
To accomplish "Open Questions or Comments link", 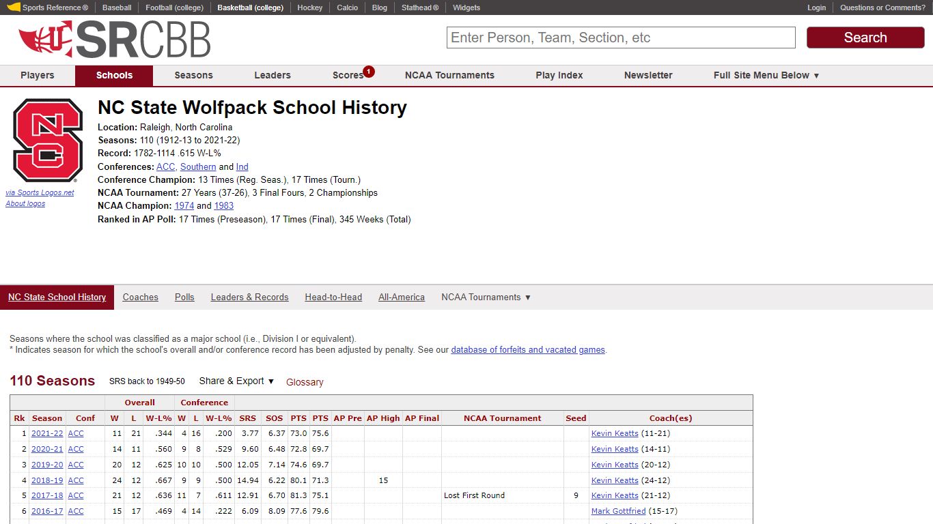I will tap(882, 8).
